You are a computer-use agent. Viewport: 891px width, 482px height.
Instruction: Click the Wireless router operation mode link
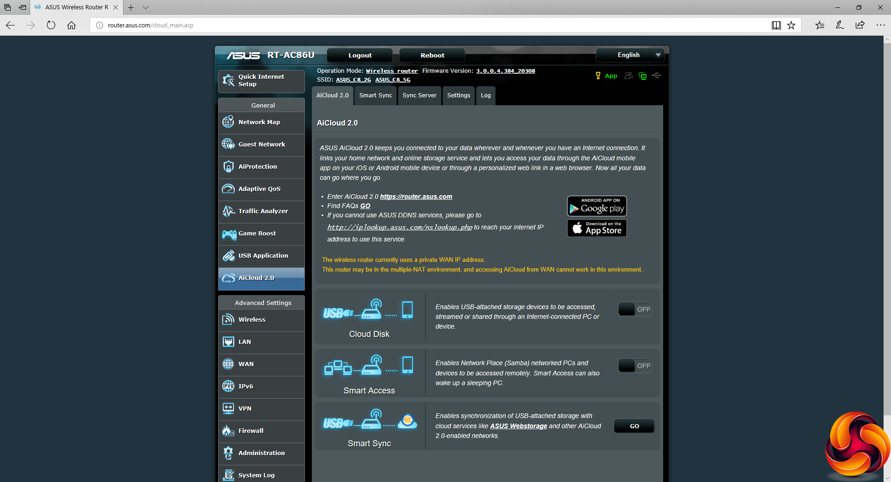tap(392, 71)
